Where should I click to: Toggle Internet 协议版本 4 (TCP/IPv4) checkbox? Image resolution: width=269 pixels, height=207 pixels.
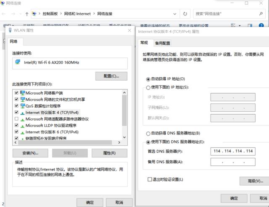tap(16, 112)
